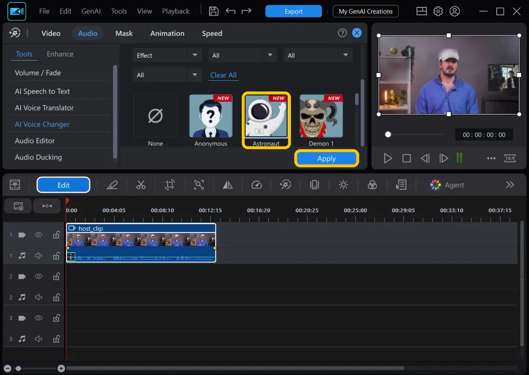Viewport: 529px width, 375px height.
Task: Mute audio track 1 speaker icon
Action: [x=39, y=256]
